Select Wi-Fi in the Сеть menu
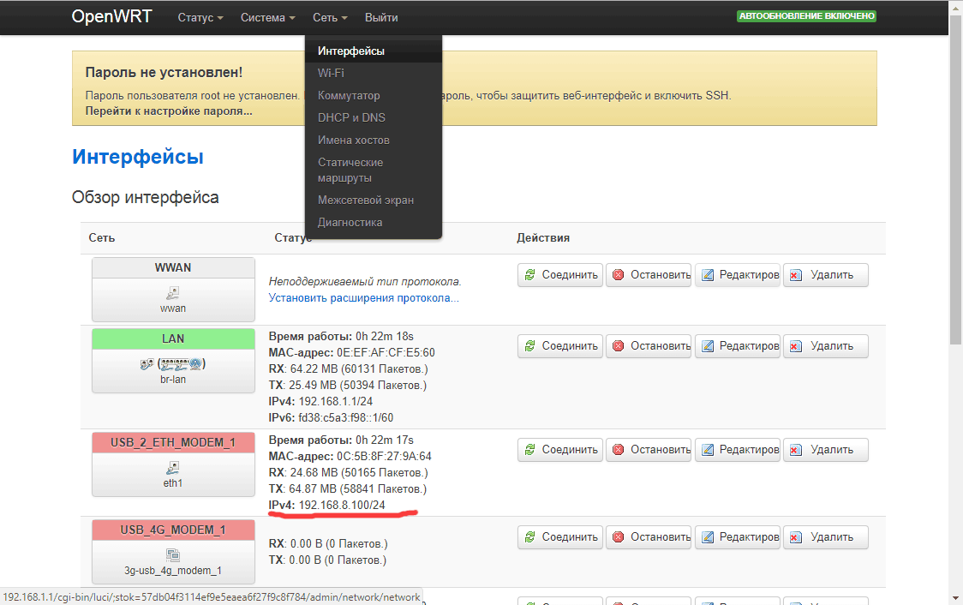 (374, 73)
